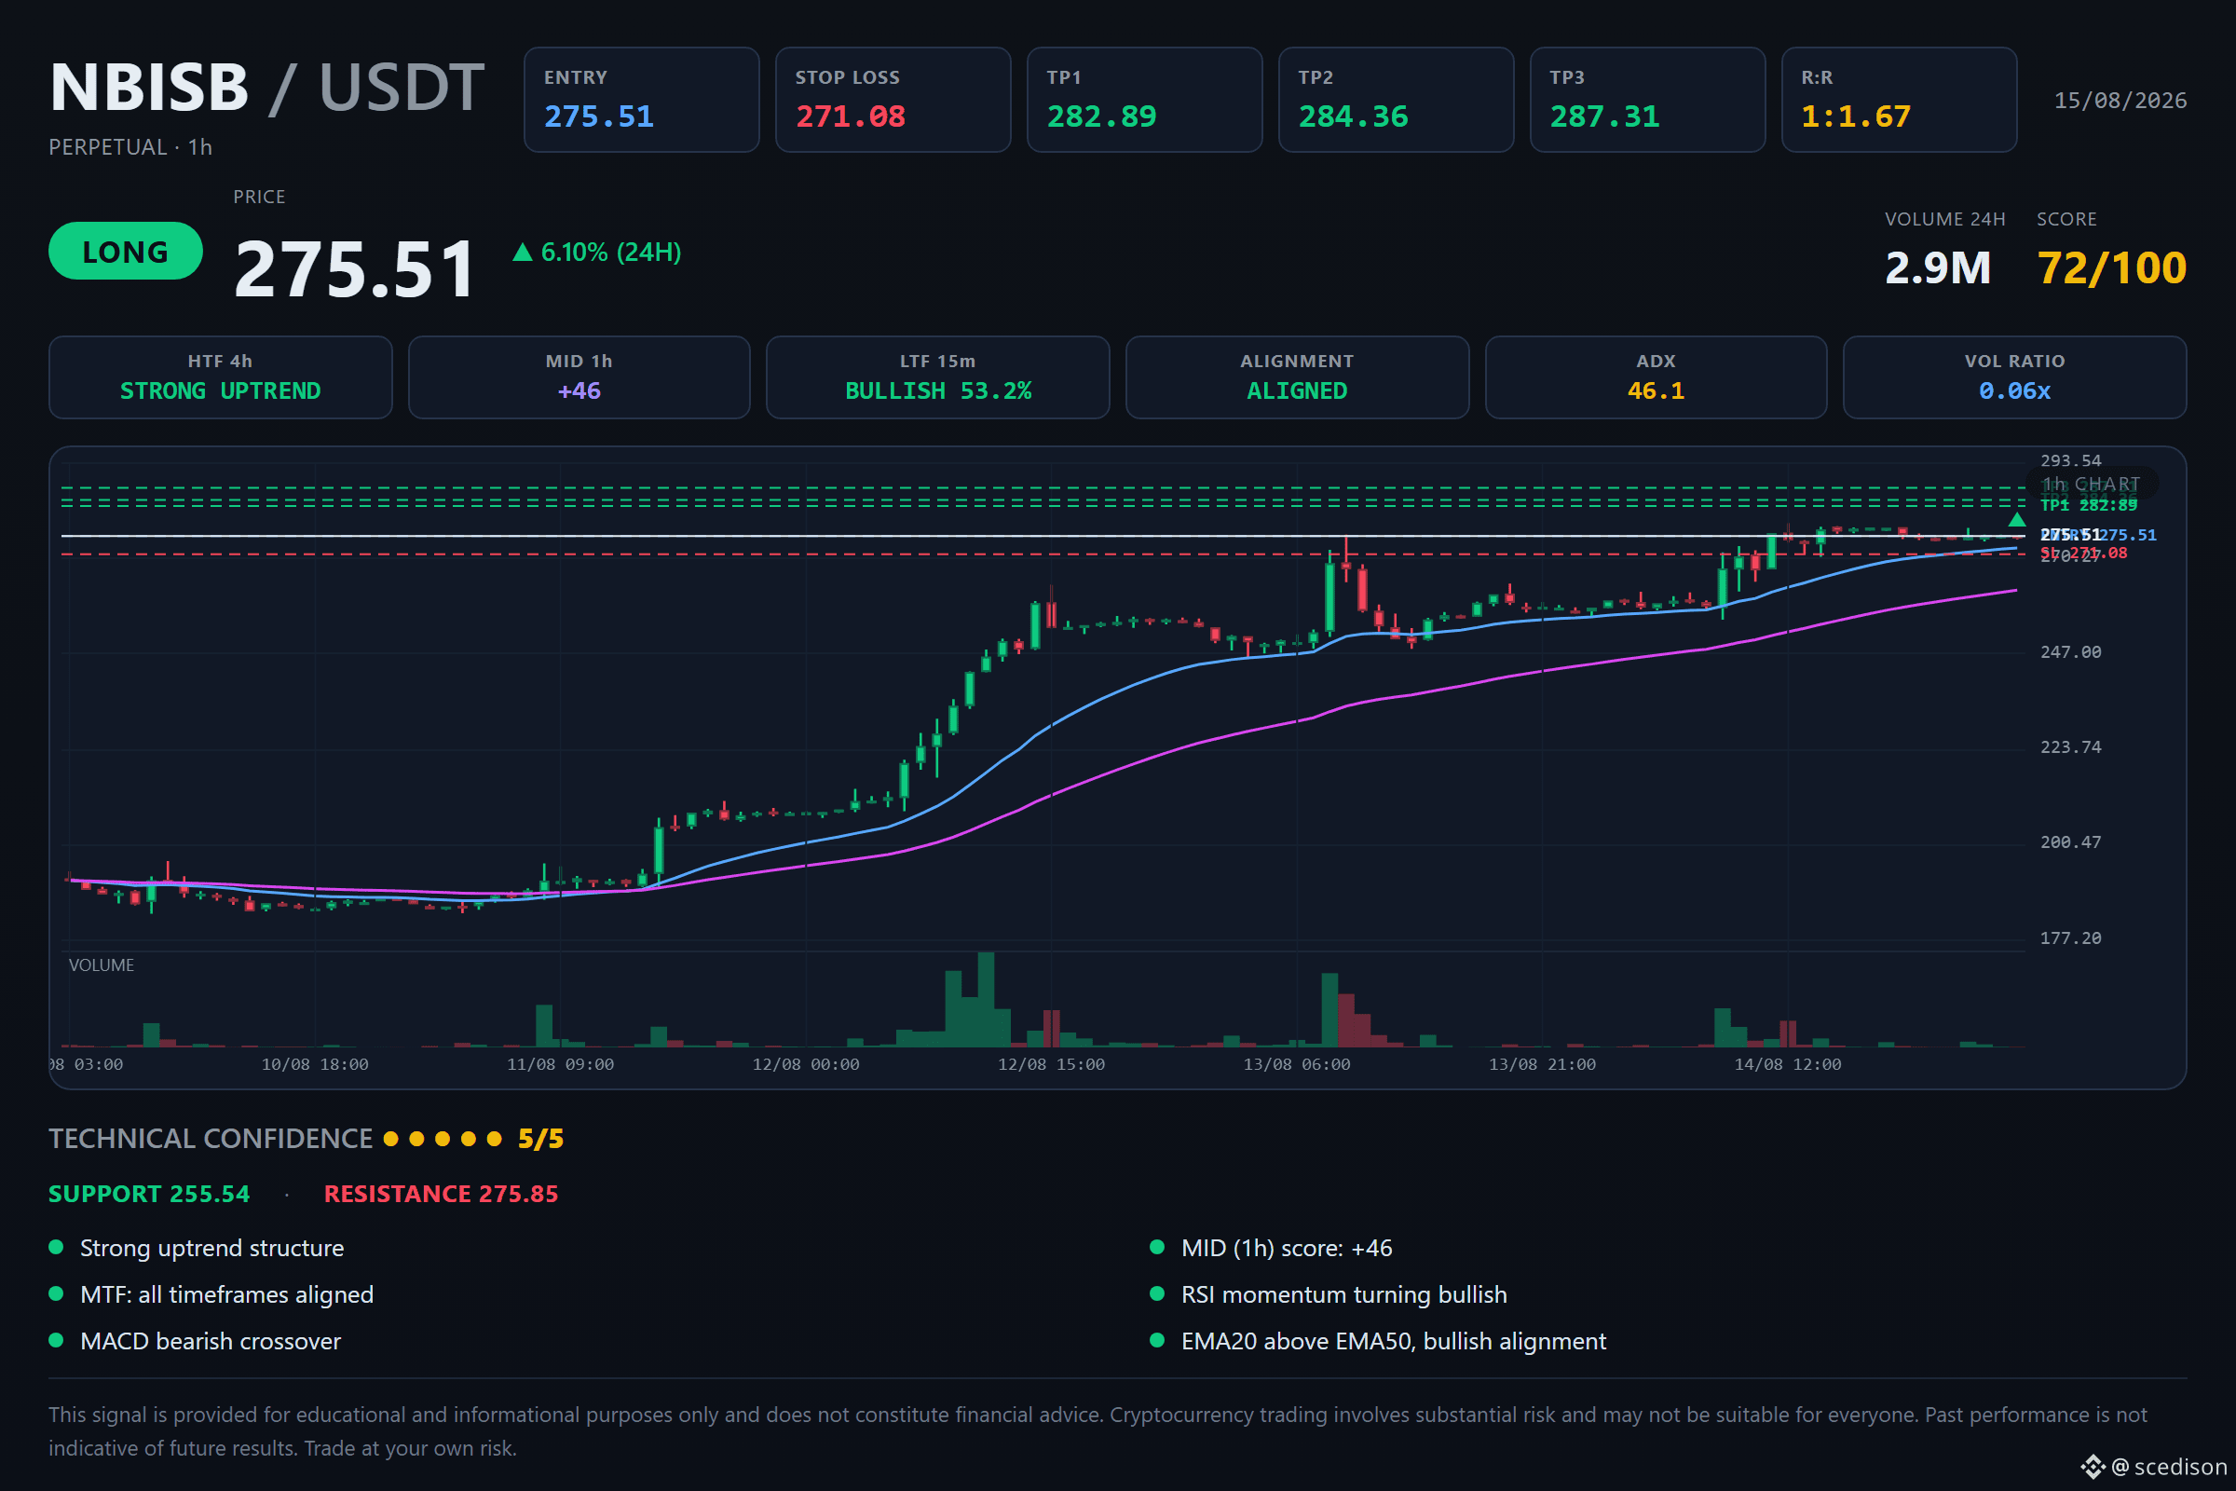Viewport: 2236px width, 1491px height.
Task: Click the TECHNICAL CONFIDENCE heading
Action: pyautogui.click(x=211, y=1139)
